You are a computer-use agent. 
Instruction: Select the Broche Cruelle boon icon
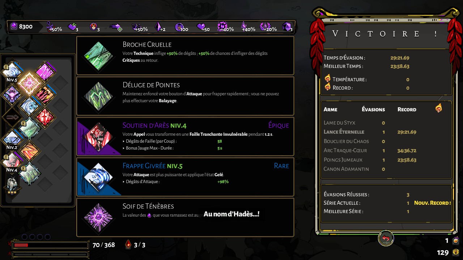(x=98, y=56)
